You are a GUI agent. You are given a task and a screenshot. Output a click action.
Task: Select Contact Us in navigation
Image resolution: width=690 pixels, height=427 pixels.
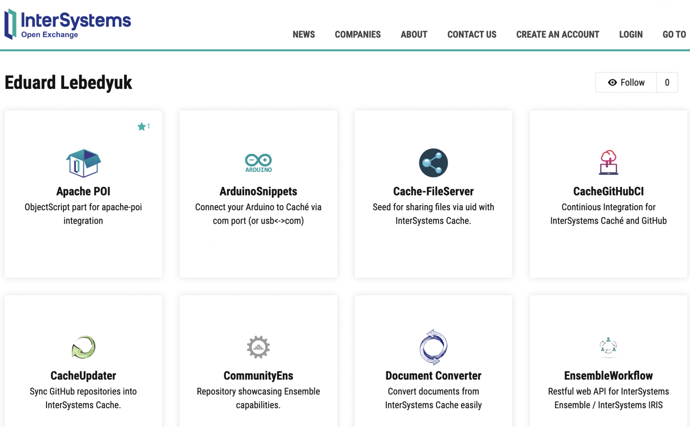(x=472, y=35)
